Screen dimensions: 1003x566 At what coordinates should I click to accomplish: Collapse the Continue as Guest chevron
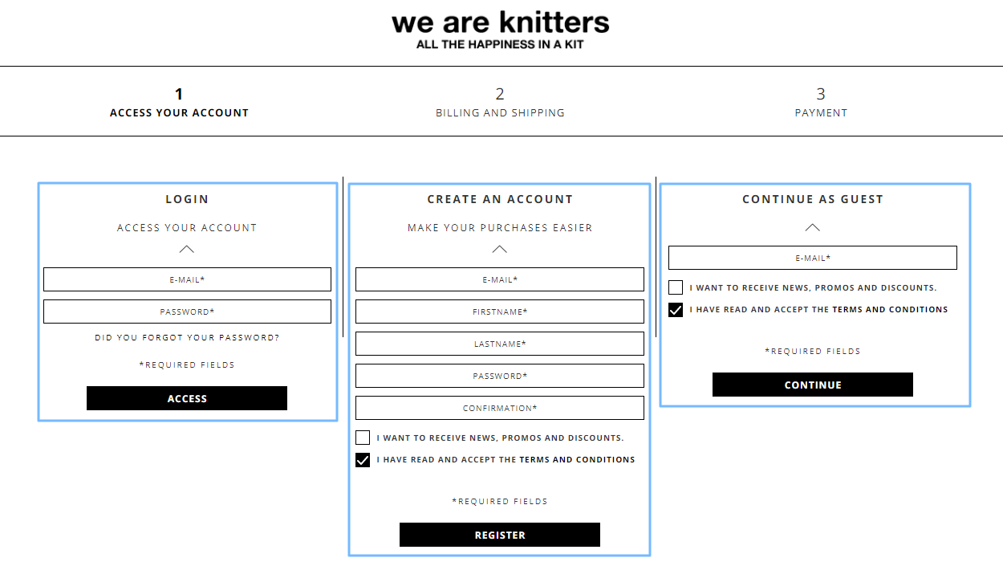(x=813, y=227)
